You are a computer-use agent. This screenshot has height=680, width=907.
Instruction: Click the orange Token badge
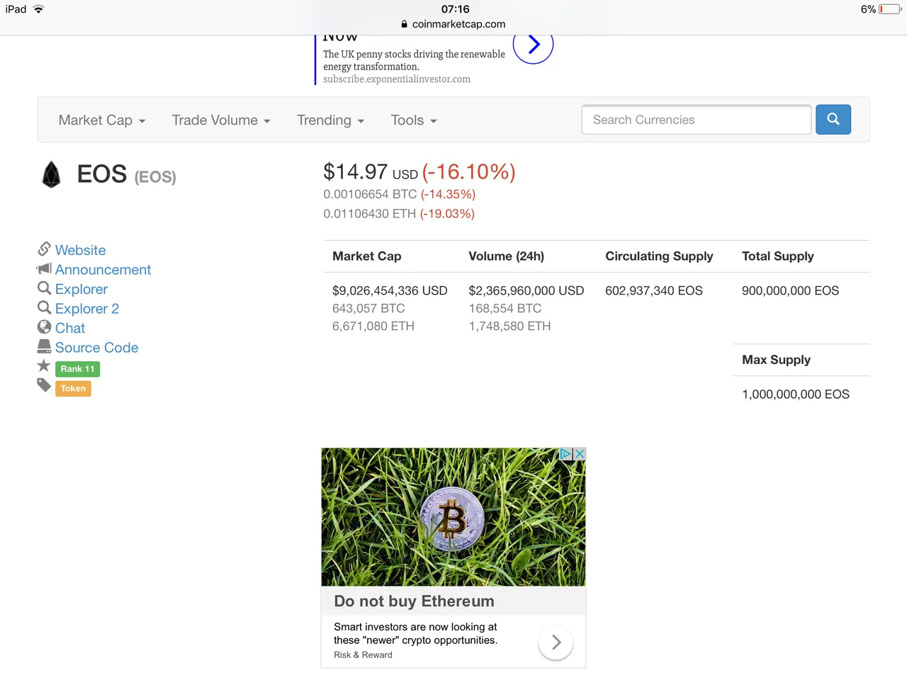coord(73,388)
